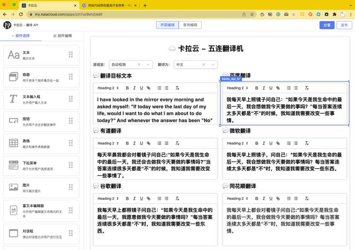Switch to the second browser tab

tap(110, 5)
